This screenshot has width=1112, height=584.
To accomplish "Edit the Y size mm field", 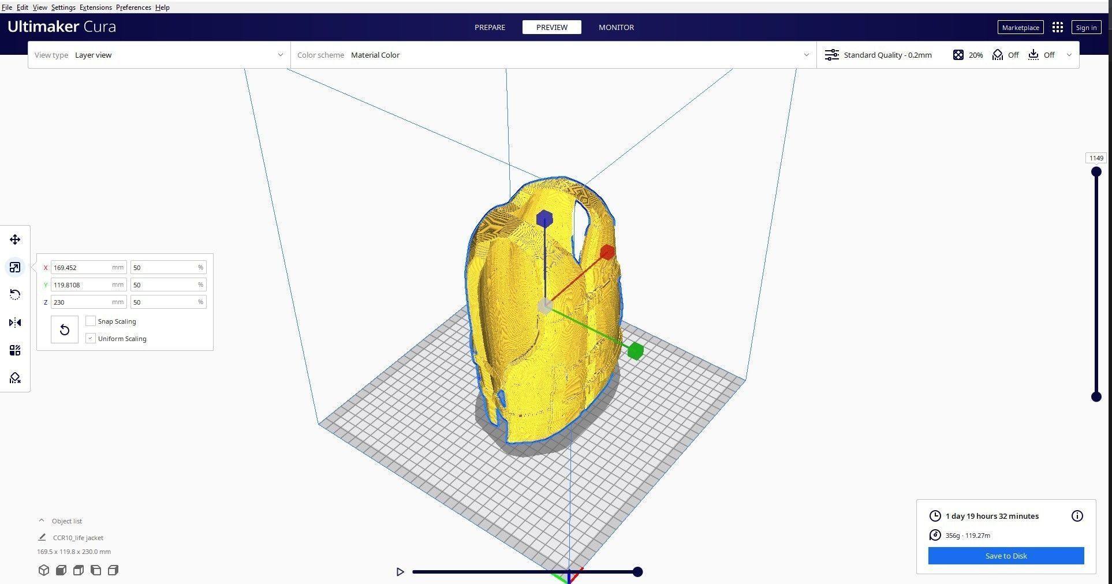I will [x=88, y=284].
